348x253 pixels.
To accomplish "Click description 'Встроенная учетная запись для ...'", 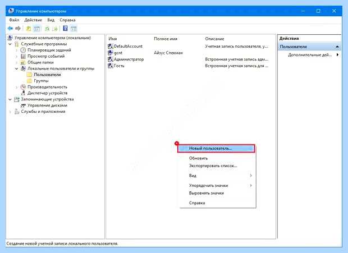I will (x=237, y=66).
